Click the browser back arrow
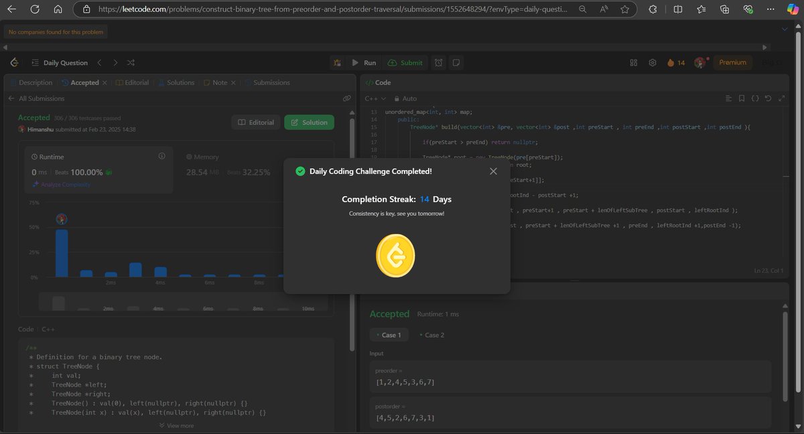Screen dimensions: 804x434 pos(12,9)
